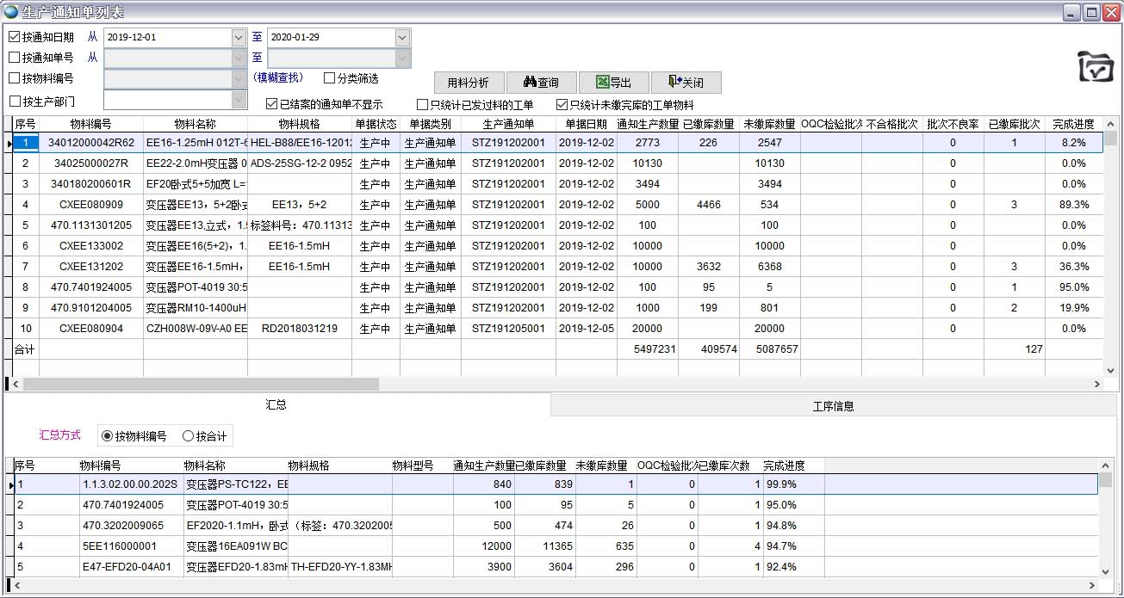Click the 用料分析 button
Image resolution: width=1124 pixels, height=598 pixels.
[468, 83]
